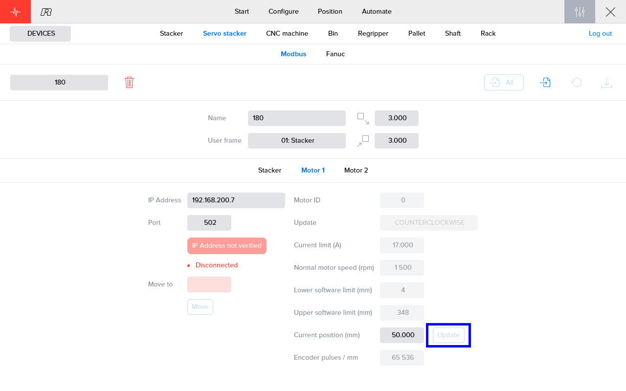Click the Encoder pulses 65 536 field

[x=402, y=358]
